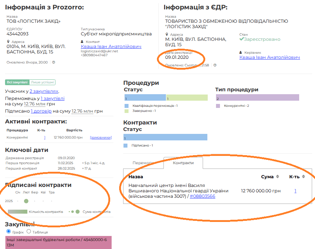
Task: Select the Графік radio button
Action: tap(9, 232)
